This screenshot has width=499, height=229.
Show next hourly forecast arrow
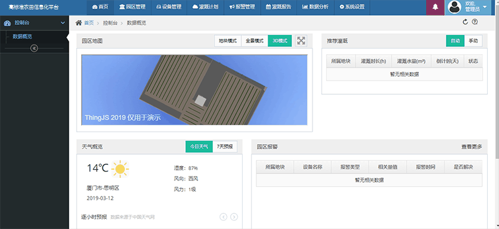234,217
